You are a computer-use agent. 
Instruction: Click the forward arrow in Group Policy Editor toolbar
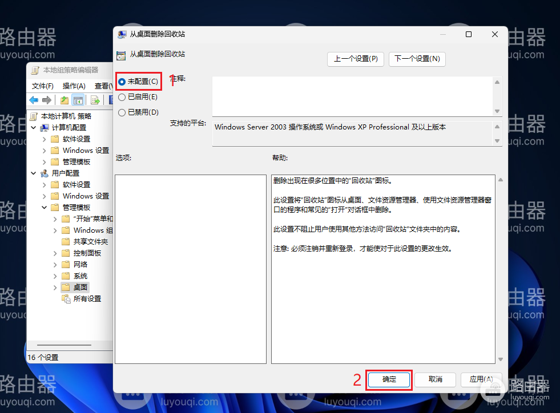point(47,100)
